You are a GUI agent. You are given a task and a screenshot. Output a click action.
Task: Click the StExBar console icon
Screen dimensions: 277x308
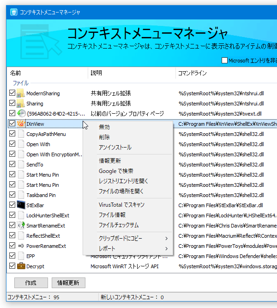(21, 205)
